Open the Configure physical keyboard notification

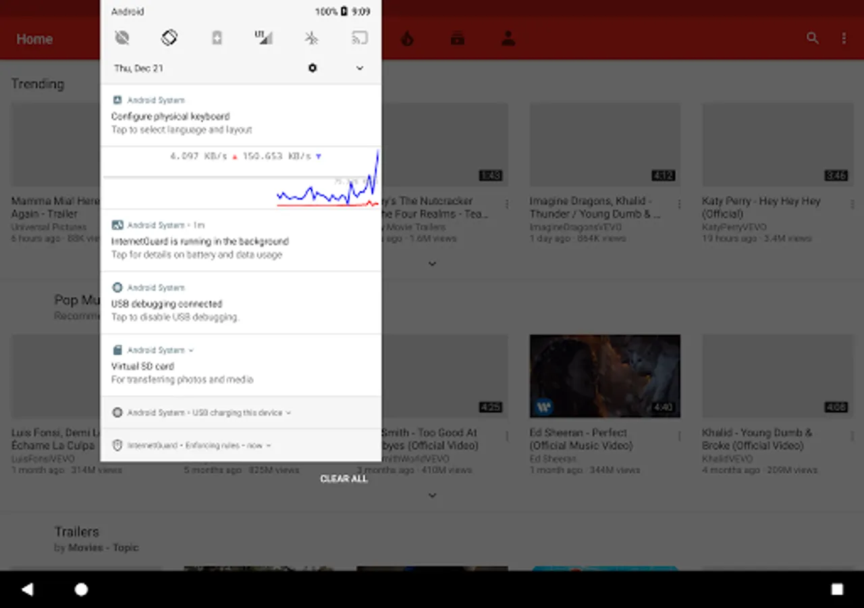click(x=241, y=116)
